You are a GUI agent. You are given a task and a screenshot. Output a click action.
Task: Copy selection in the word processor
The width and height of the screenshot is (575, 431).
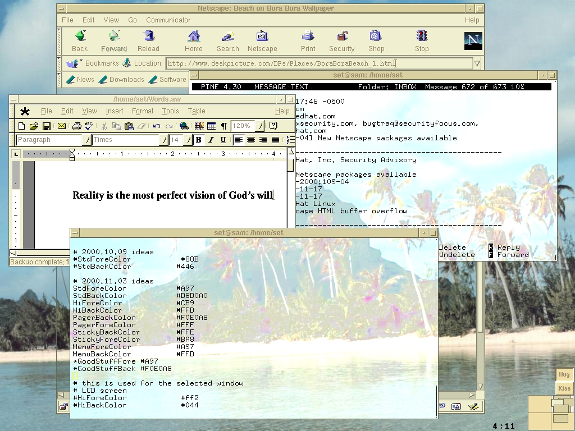[117, 126]
